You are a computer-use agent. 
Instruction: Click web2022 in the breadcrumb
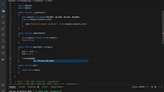[x=12, y=1]
